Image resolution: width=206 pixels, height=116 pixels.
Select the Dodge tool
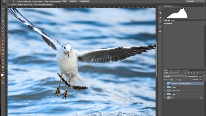click(x=3, y=50)
